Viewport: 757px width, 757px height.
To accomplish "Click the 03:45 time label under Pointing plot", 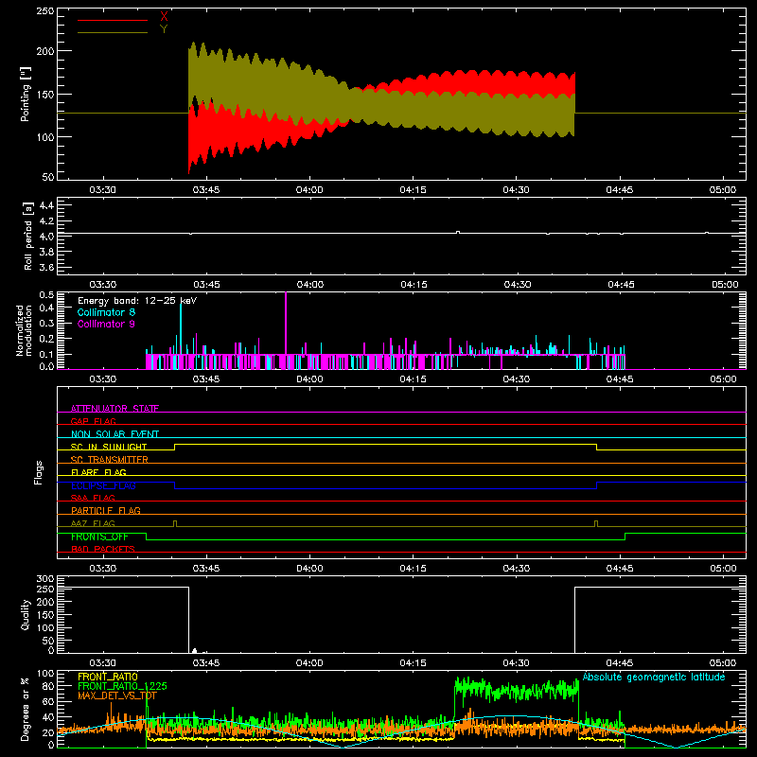I will coord(206,190).
